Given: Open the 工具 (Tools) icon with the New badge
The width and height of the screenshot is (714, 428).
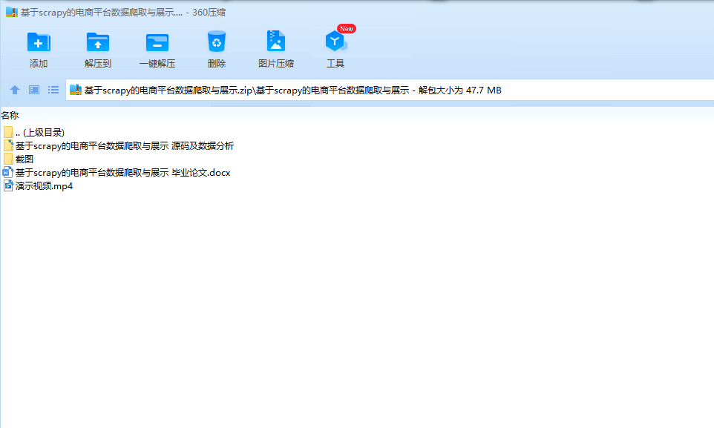Looking at the screenshot, I should pyautogui.click(x=336, y=42).
